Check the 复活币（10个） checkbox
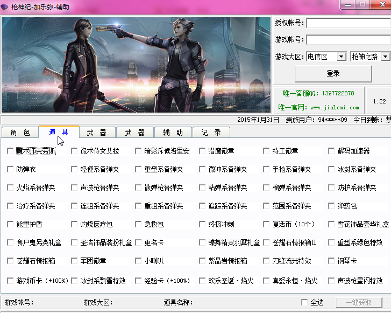391x313 pixels. point(266,224)
